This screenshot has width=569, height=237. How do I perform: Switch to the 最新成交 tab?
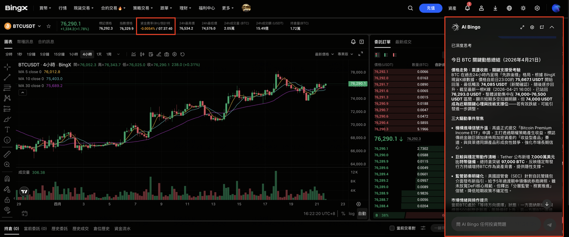pyautogui.click(x=403, y=42)
